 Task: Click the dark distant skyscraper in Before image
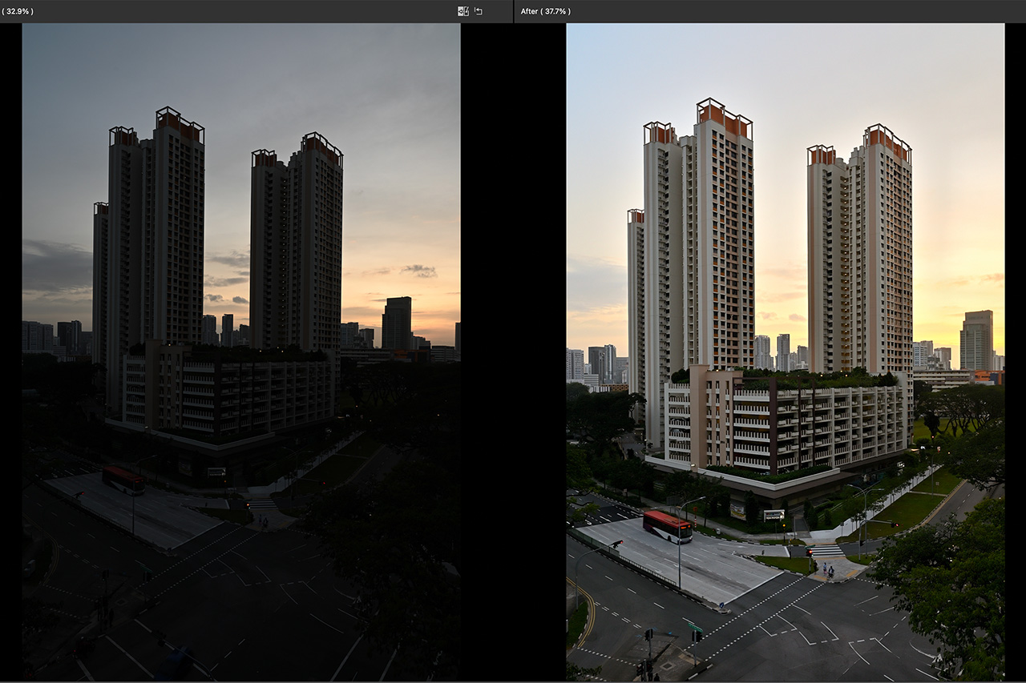tap(396, 323)
